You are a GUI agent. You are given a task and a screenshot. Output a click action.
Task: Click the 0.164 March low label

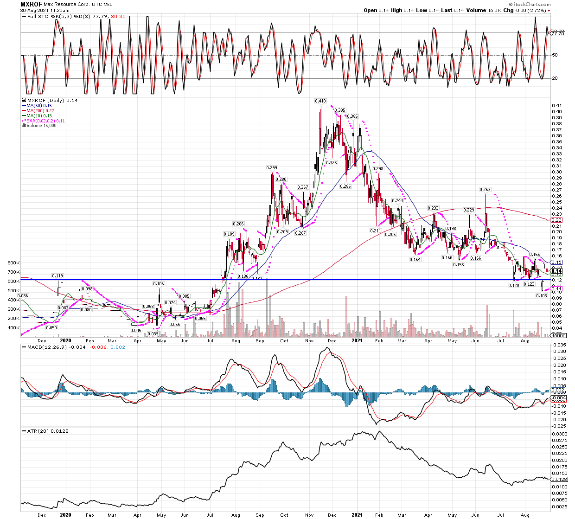(415, 260)
